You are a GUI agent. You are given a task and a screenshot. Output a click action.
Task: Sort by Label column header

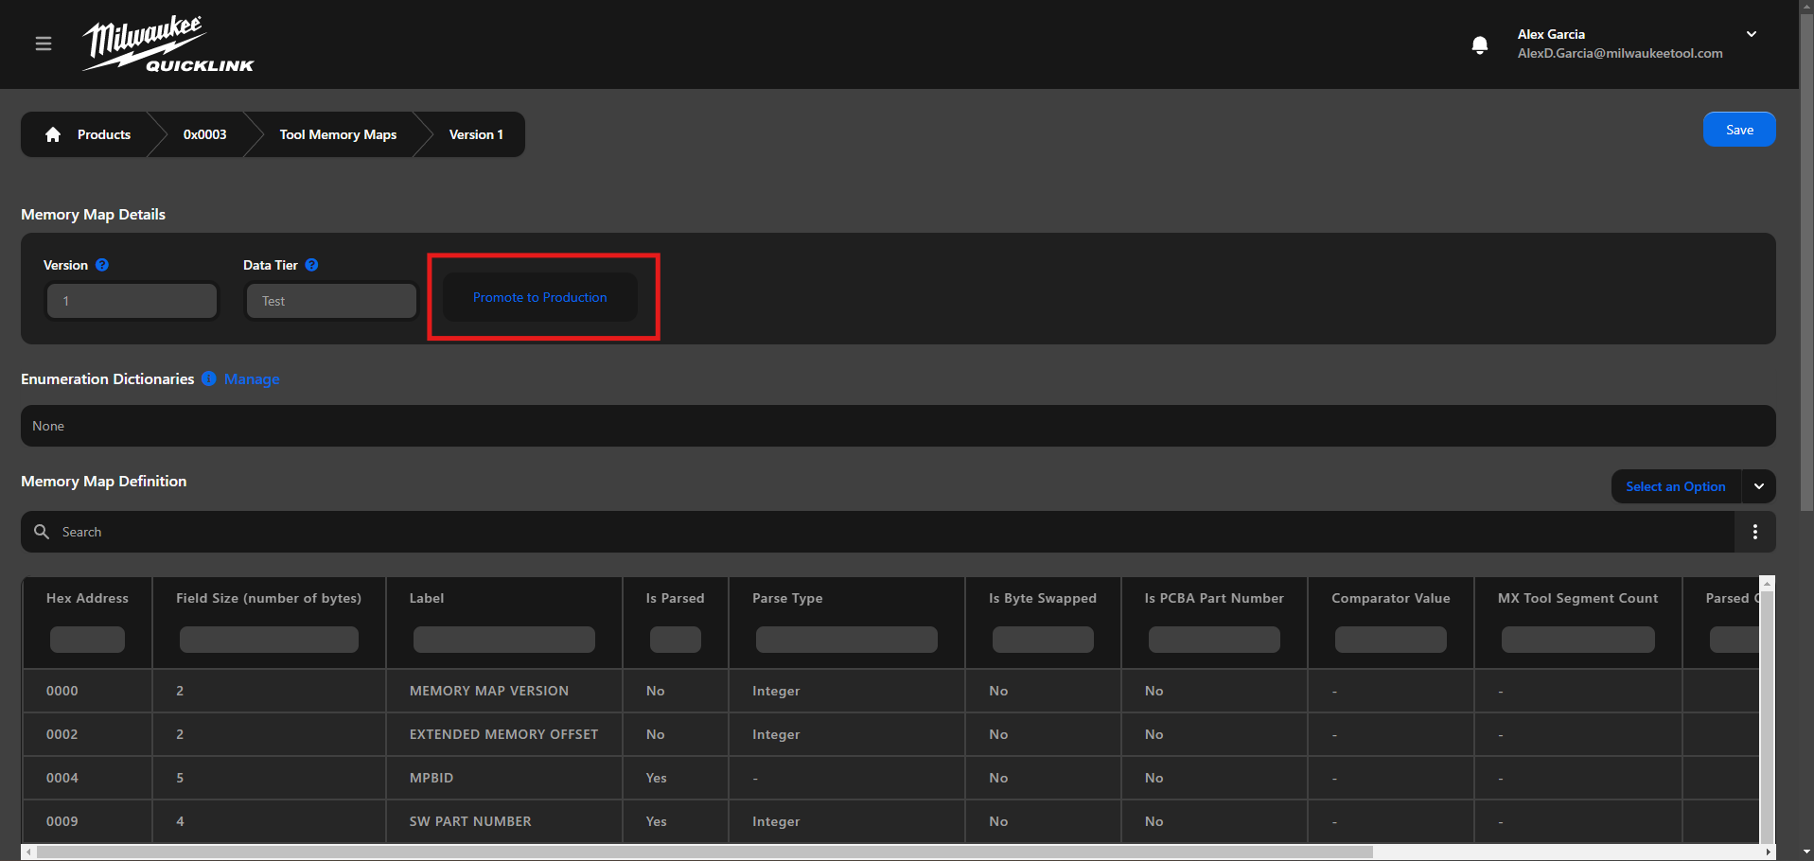point(427,598)
